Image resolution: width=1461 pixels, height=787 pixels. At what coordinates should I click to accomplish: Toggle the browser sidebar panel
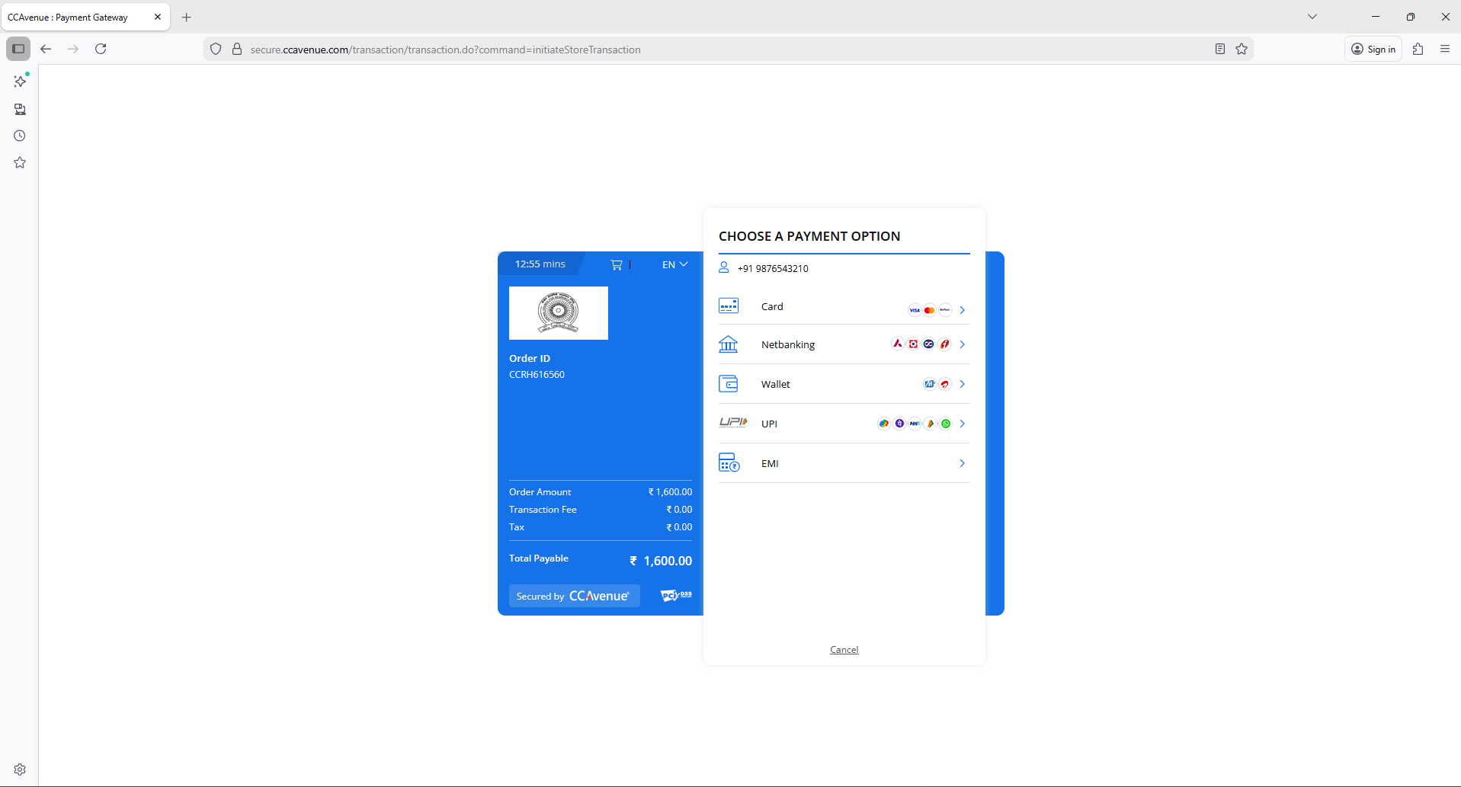click(x=18, y=49)
